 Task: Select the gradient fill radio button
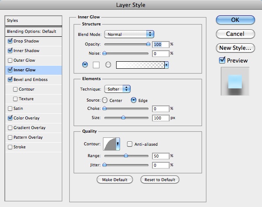pos(108,65)
